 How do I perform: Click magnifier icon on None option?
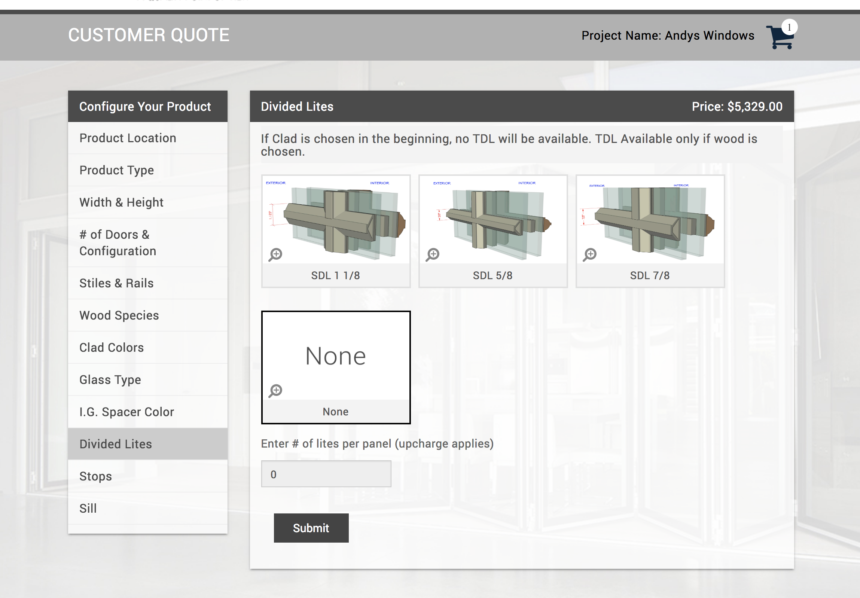[x=276, y=391]
